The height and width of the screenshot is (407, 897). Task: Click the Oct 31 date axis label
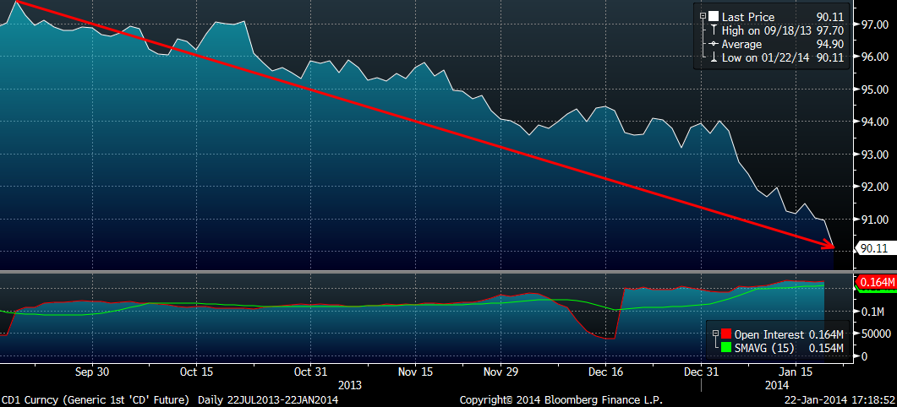[x=310, y=372]
